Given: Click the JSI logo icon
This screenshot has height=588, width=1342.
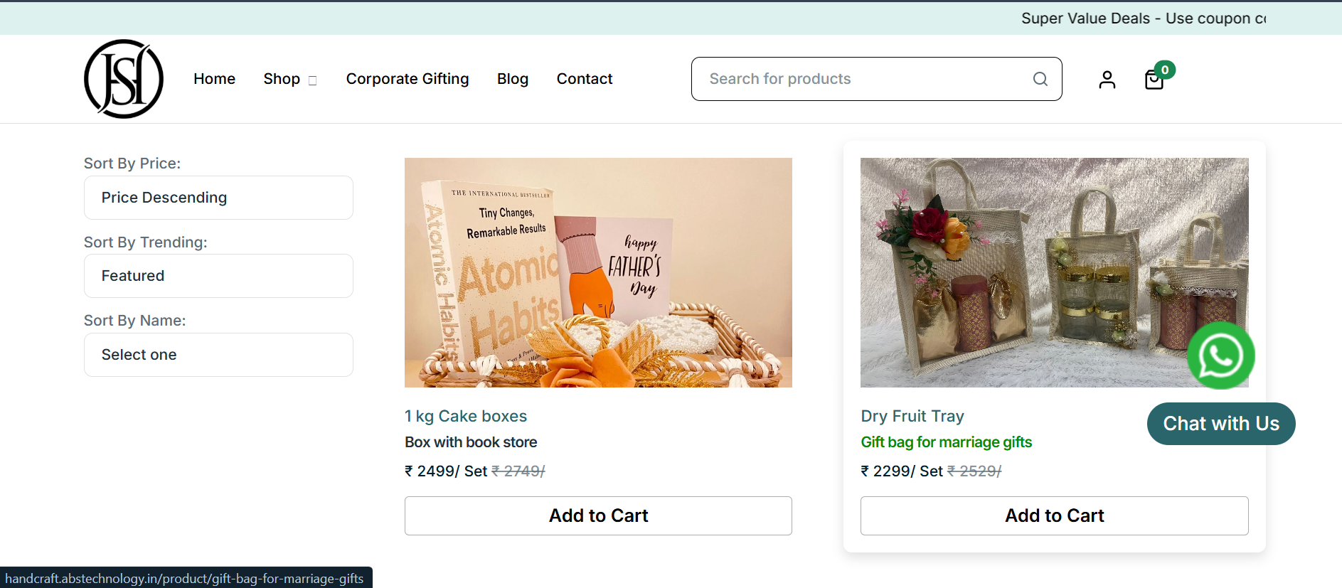Looking at the screenshot, I should [124, 79].
